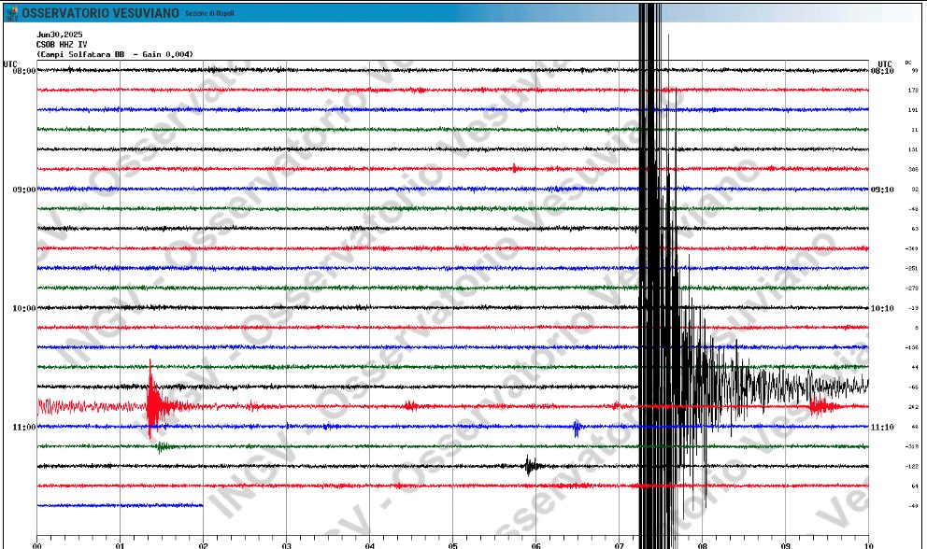Click the "OSSERVATORIO VESUVIANO" title text

point(101,13)
